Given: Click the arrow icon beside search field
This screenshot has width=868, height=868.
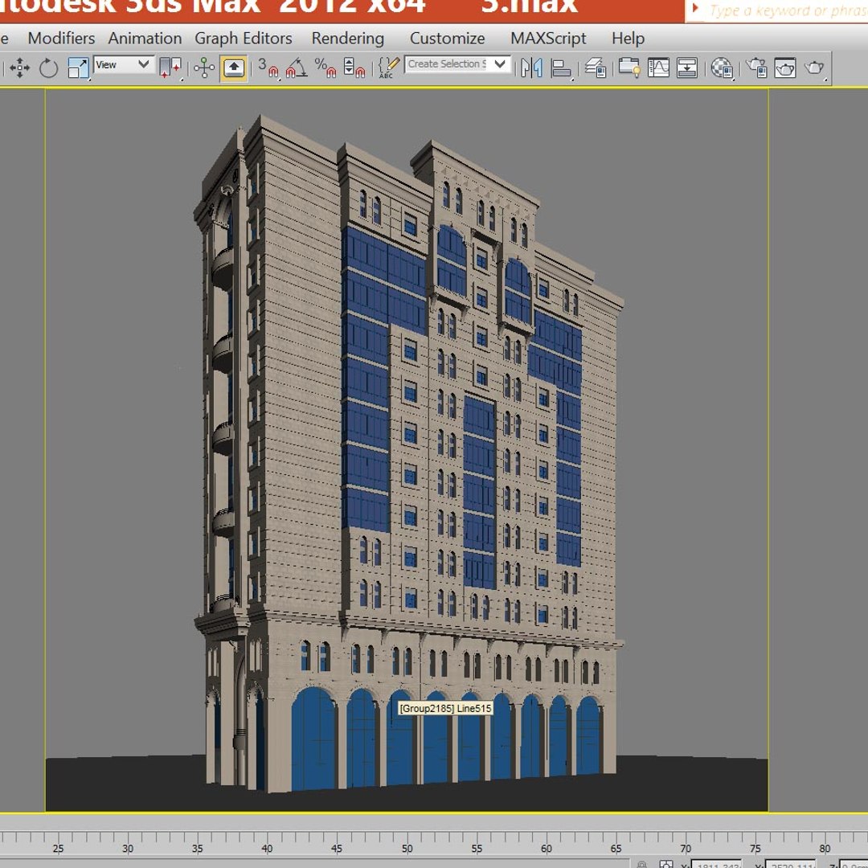Looking at the screenshot, I should (695, 9).
